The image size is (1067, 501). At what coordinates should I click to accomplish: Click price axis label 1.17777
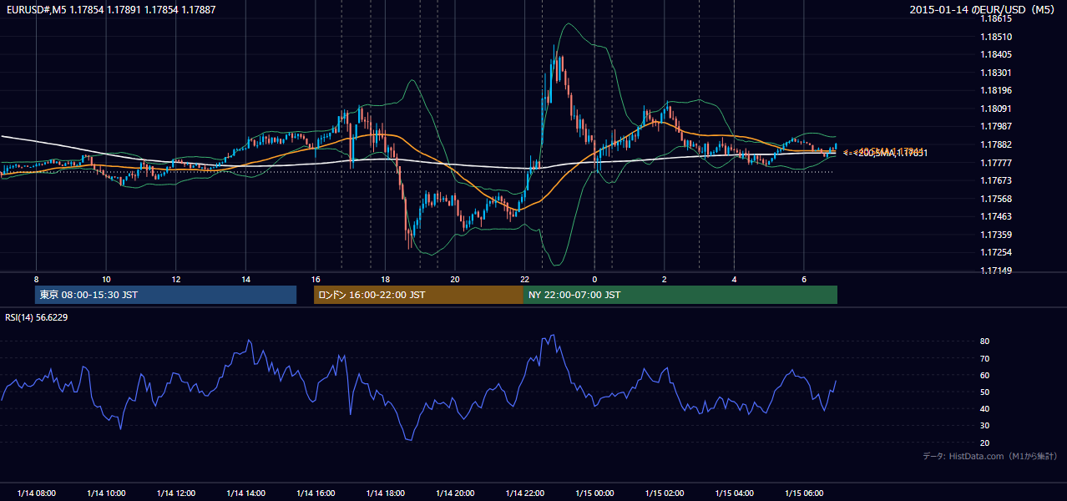[x=997, y=163]
